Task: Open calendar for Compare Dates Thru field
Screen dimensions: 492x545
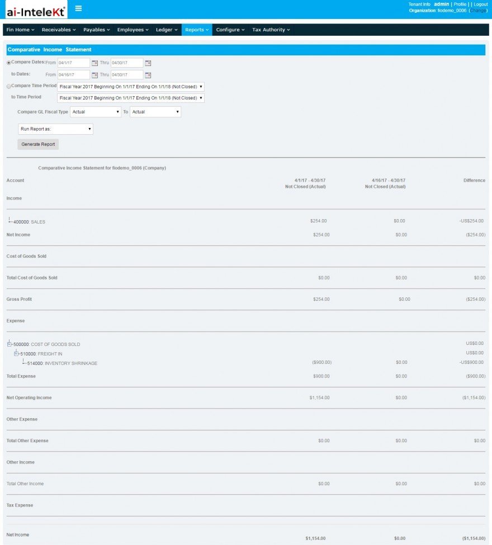Action: pos(148,63)
